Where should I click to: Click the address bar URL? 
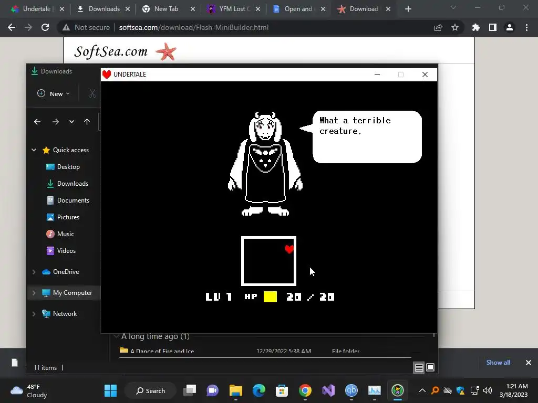(x=193, y=27)
